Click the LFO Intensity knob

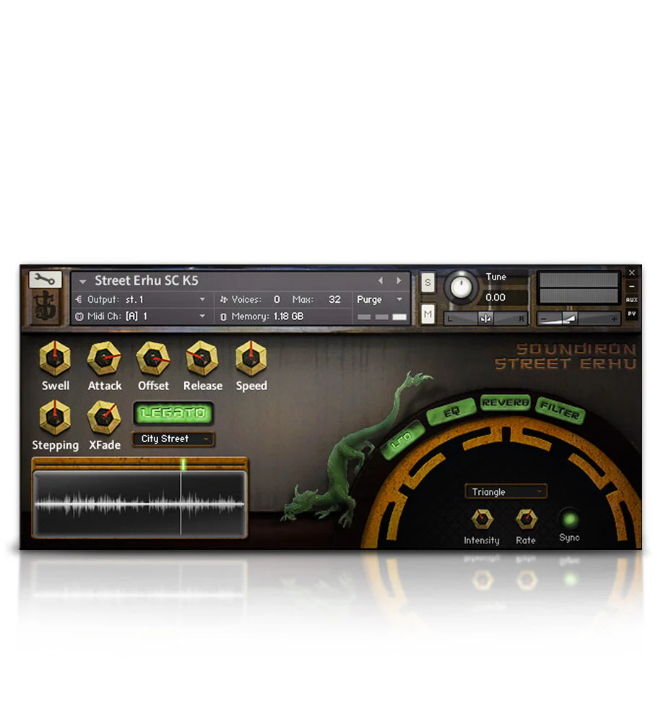click(481, 518)
